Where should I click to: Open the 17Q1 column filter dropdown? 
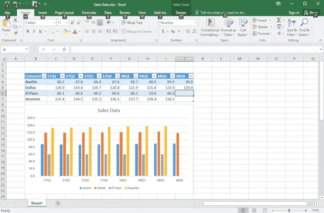pos(62,76)
